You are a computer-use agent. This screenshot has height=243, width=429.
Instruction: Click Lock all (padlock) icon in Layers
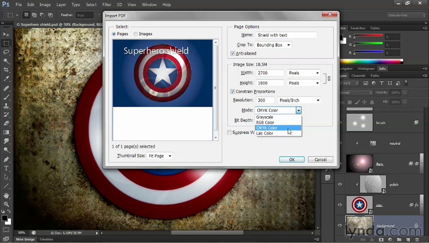372,102
